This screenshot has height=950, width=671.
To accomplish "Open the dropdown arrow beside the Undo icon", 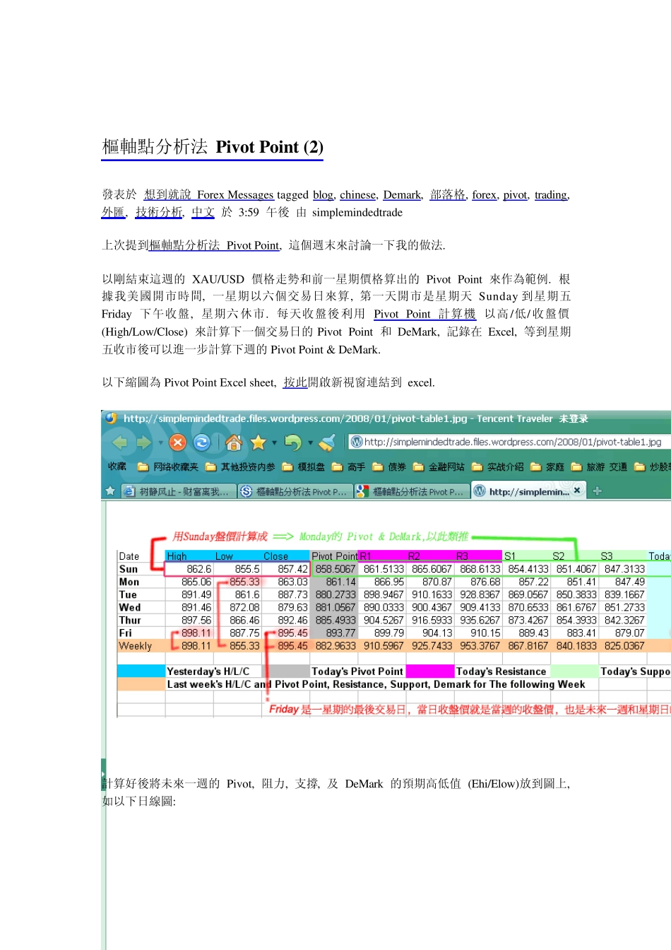I will click(310, 443).
